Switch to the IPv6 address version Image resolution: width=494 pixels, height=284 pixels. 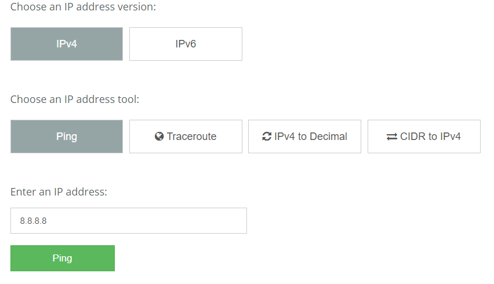click(186, 44)
